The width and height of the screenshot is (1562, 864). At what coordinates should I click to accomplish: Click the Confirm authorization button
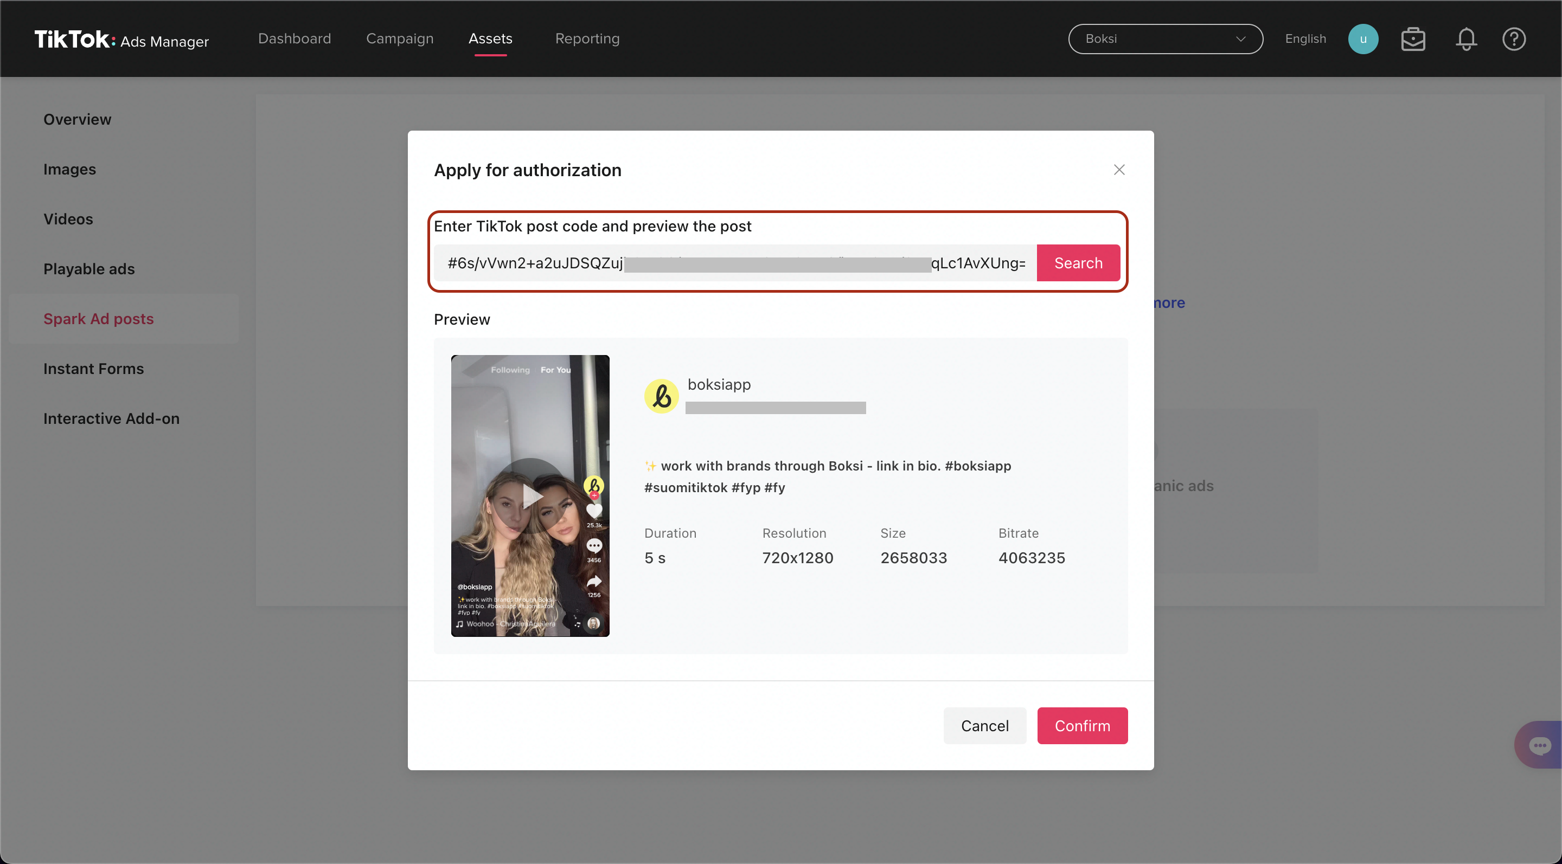1082,726
